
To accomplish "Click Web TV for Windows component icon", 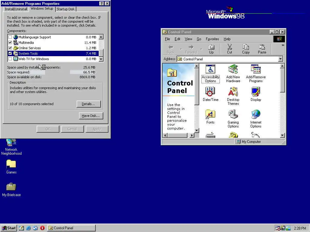I will (16, 59).
